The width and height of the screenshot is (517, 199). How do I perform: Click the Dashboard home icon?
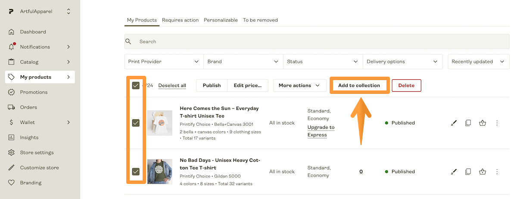pyautogui.click(x=11, y=32)
